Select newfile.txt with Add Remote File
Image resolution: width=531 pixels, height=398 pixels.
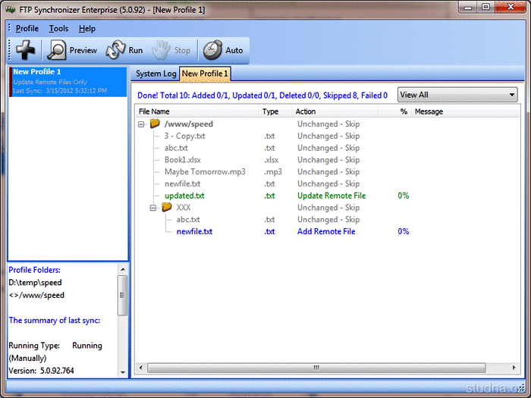pos(194,231)
